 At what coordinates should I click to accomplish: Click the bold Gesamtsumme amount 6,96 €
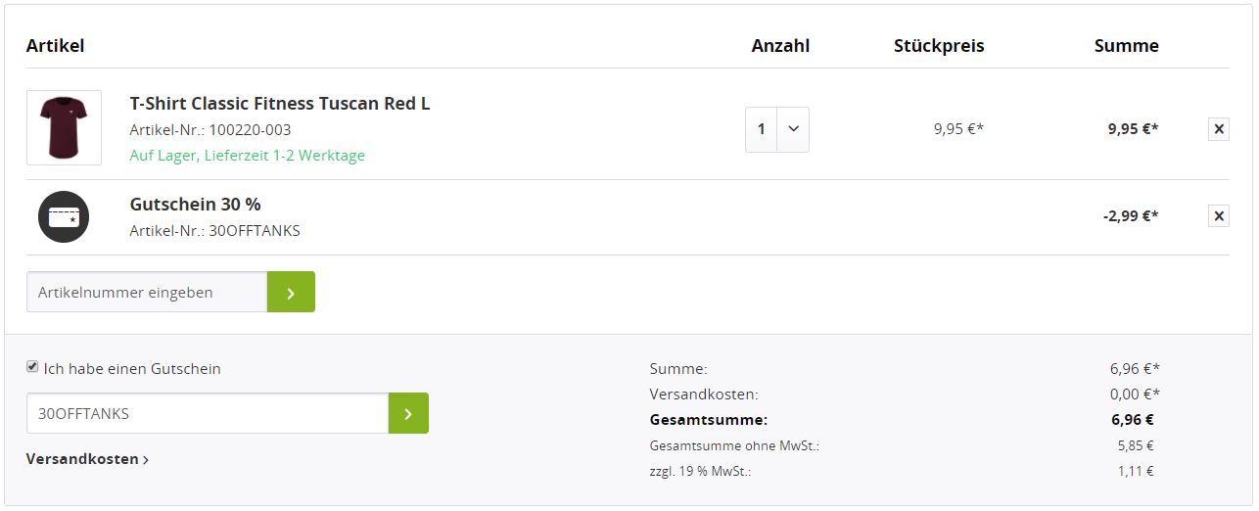click(x=1131, y=420)
